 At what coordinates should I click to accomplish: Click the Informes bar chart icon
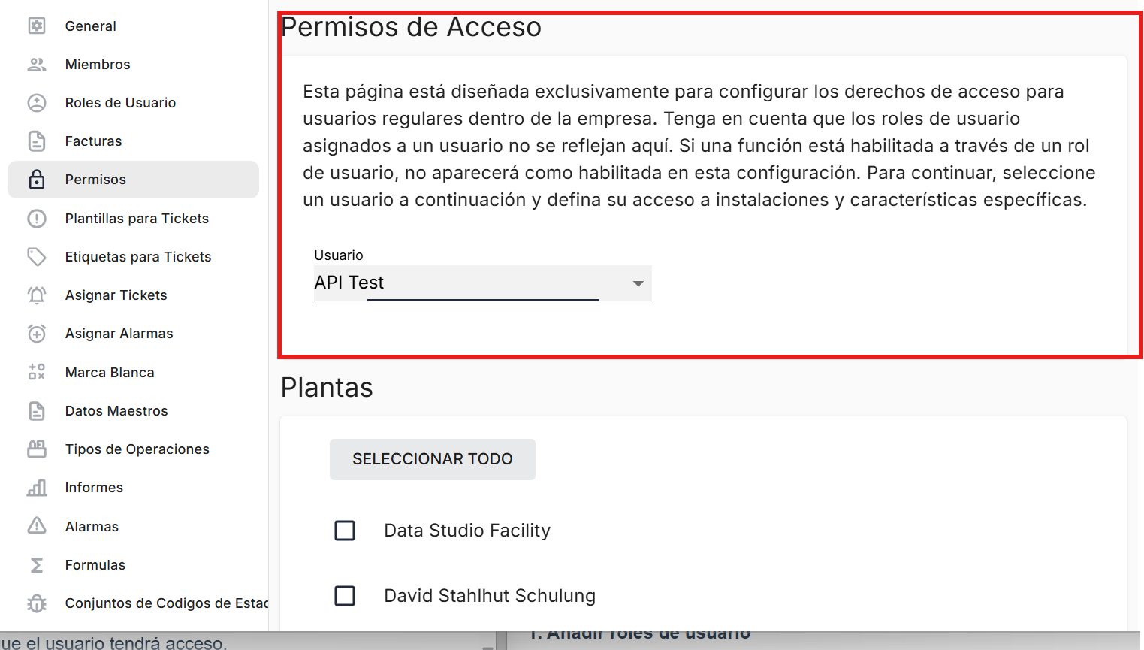pos(37,488)
